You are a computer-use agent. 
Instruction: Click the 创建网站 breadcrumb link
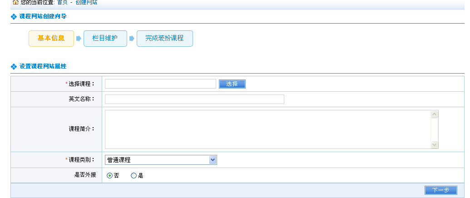[86, 2]
